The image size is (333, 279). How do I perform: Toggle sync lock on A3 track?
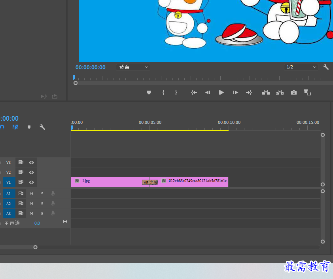click(21, 213)
